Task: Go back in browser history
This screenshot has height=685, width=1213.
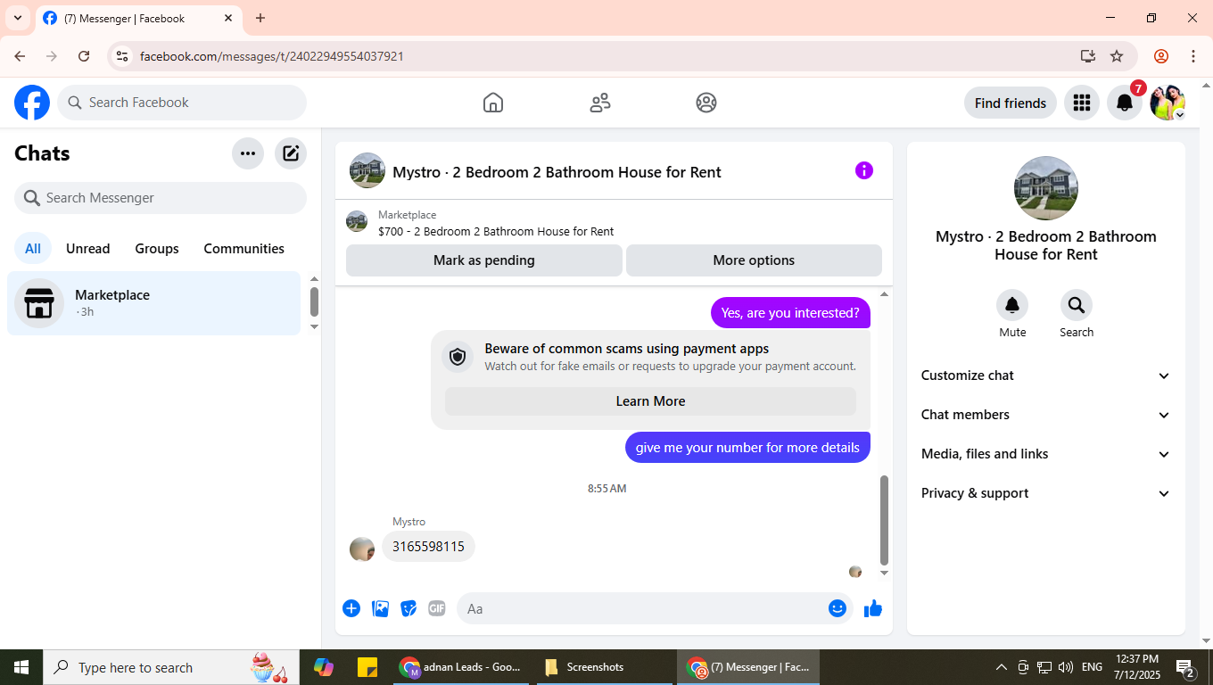Action: point(20,56)
